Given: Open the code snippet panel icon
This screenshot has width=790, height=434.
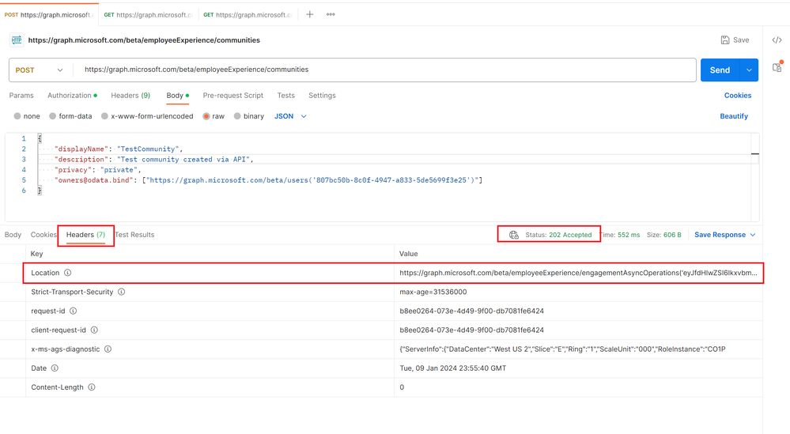Looking at the screenshot, I should (x=777, y=40).
